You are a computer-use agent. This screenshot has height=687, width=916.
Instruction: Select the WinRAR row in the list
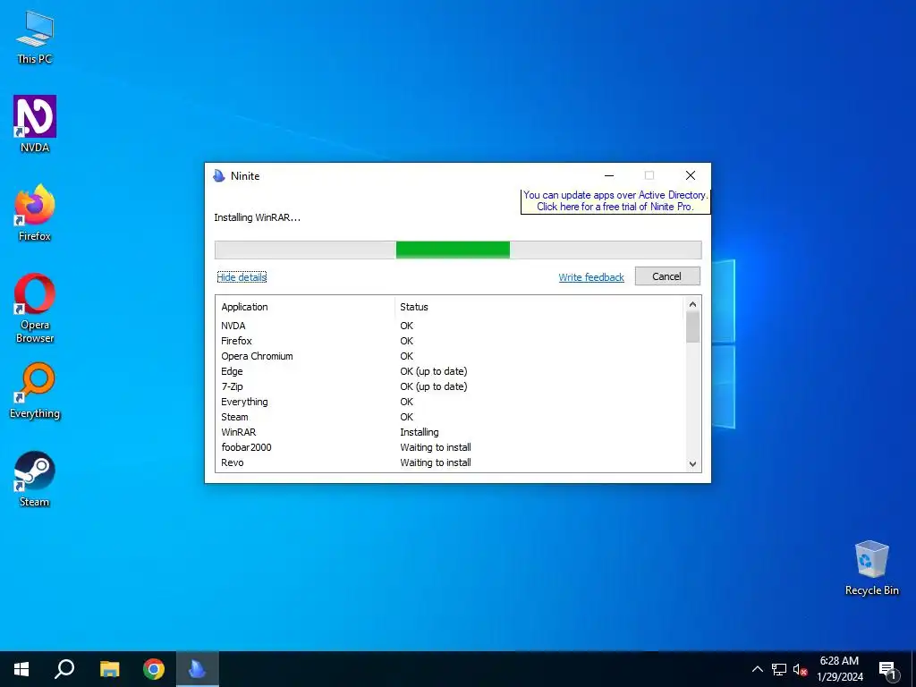[x=450, y=432]
